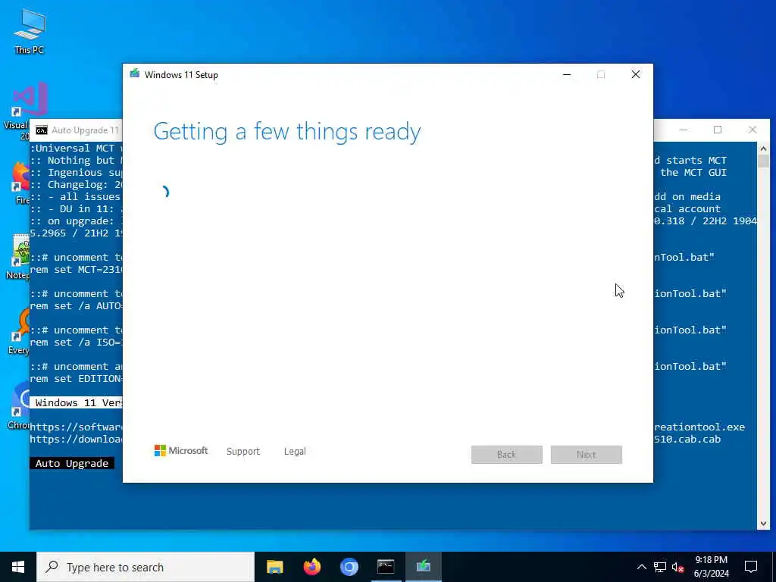The height and width of the screenshot is (582, 776).
Task: Click the '510.cab.cab' console text
Action: (687, 439)
